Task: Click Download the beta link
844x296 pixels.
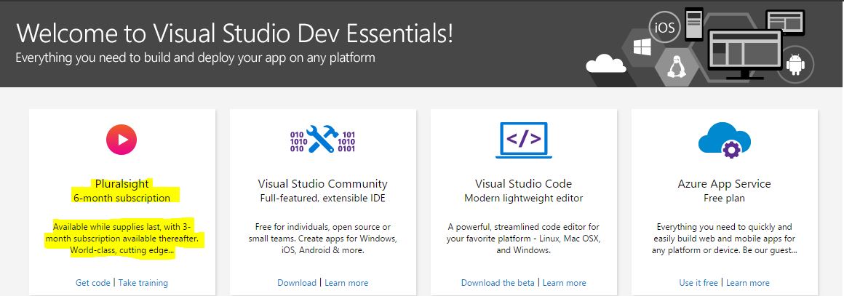Action: [498, 282]
